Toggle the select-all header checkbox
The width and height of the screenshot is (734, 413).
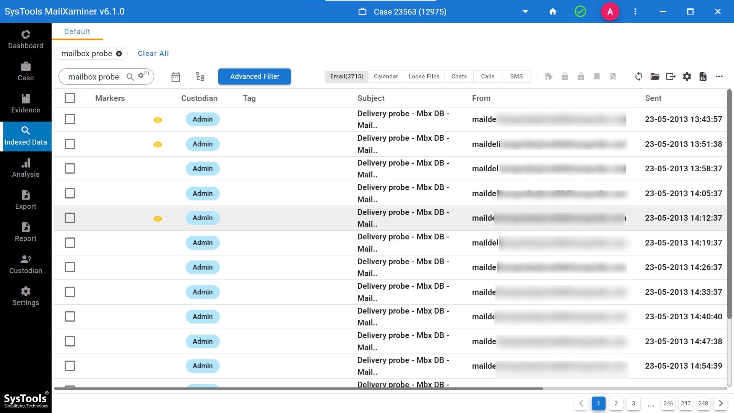(70, 98)
